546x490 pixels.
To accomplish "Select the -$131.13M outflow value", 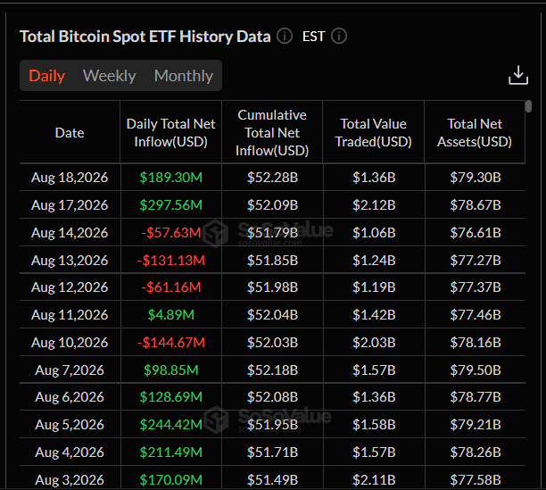I will pyautogui.click(x=171, y=260).
